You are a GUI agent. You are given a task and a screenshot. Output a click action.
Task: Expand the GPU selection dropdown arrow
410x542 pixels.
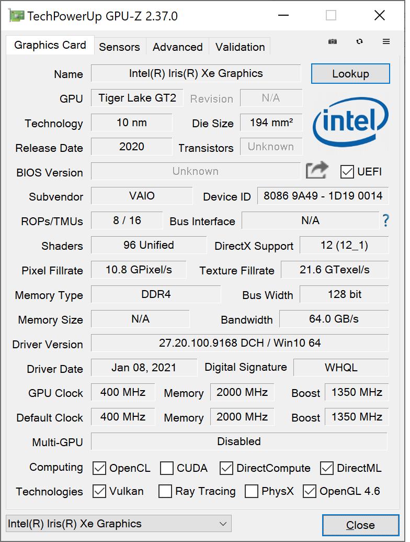pyautogui.click(x=223, y=524)
